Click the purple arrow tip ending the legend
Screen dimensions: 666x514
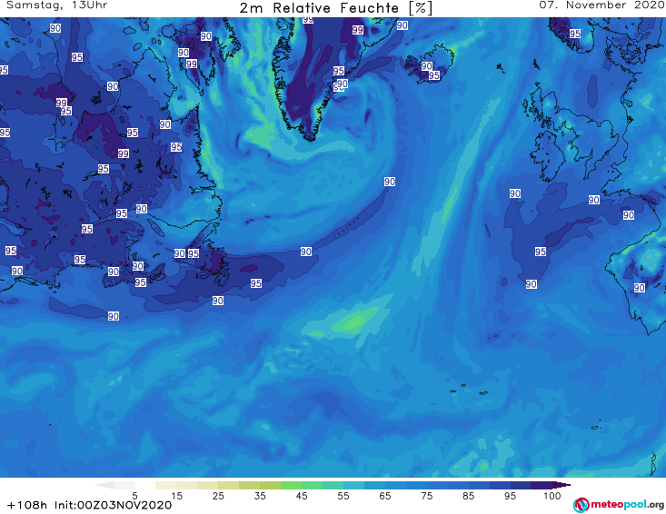[x=562, y=485]
